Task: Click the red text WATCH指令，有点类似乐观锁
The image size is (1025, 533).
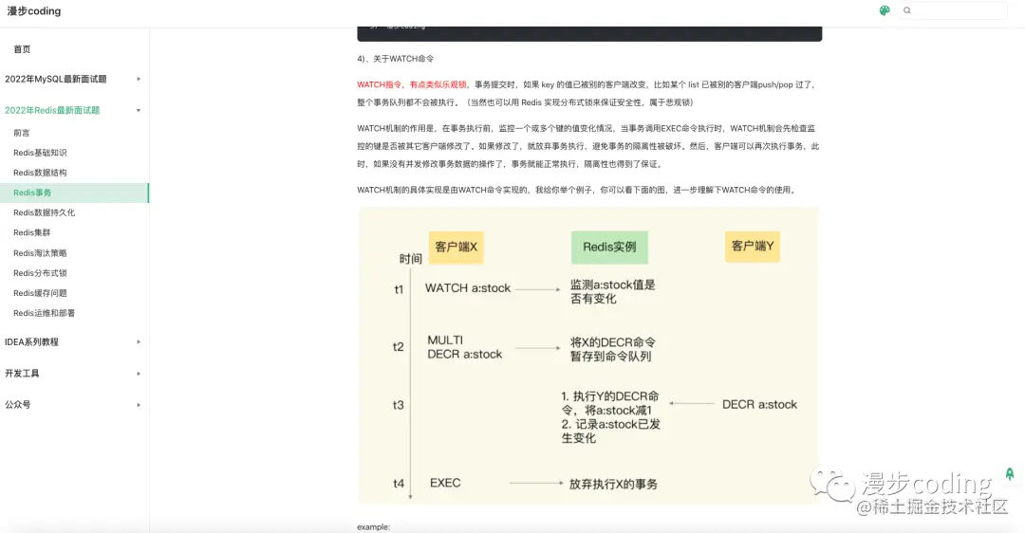Action: pos(412,85)
